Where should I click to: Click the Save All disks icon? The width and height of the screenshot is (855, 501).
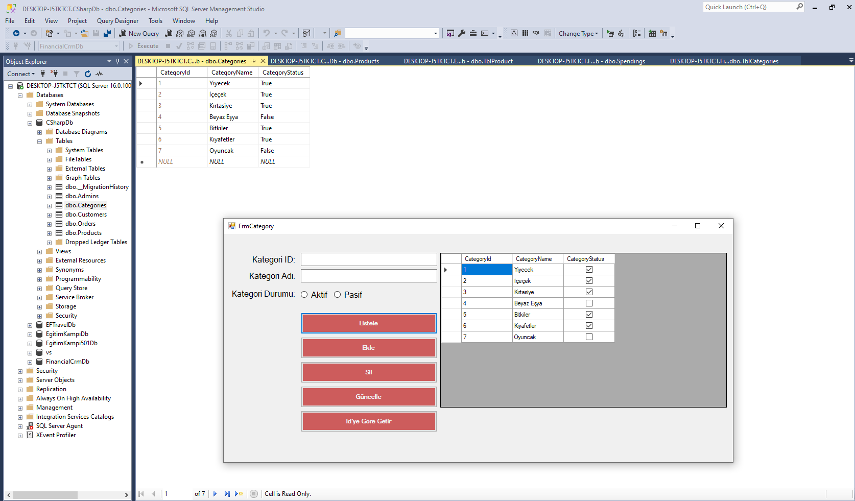click(107, 33)
